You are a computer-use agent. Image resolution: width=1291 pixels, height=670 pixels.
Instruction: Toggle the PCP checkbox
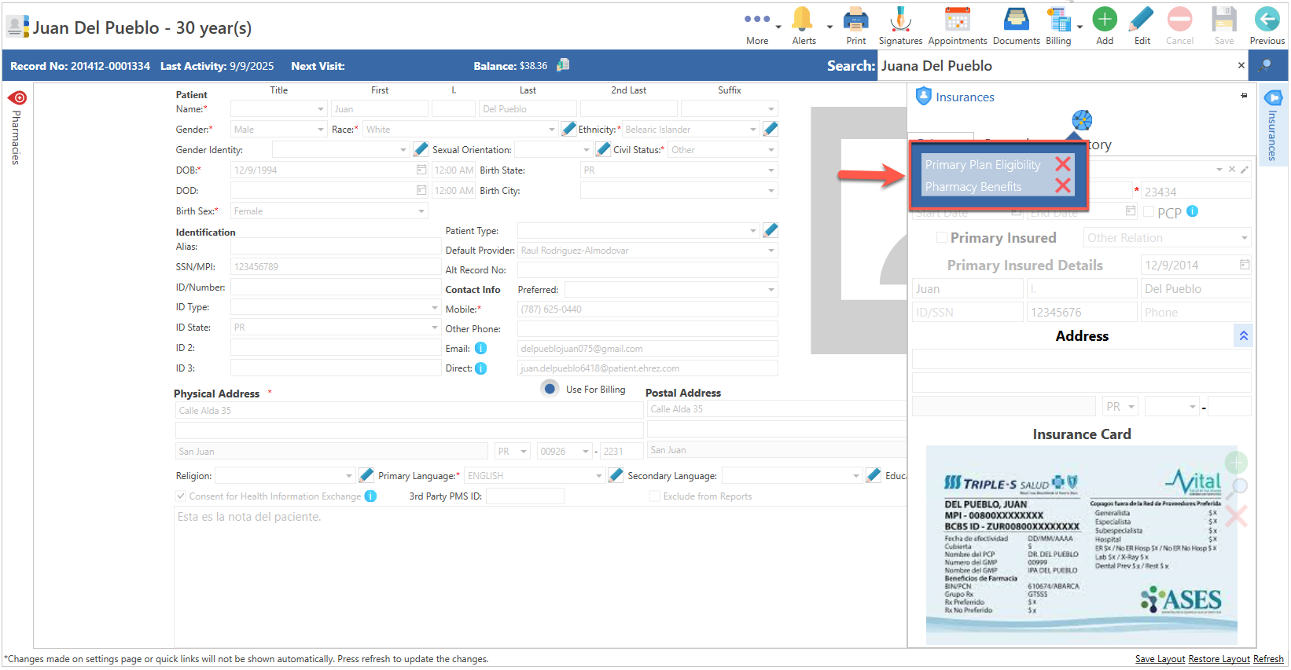1149,211
